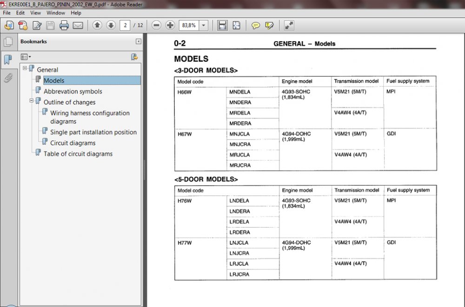Click the fit one full page icon
Screen dimensions: 465x307
pos(236,26)
